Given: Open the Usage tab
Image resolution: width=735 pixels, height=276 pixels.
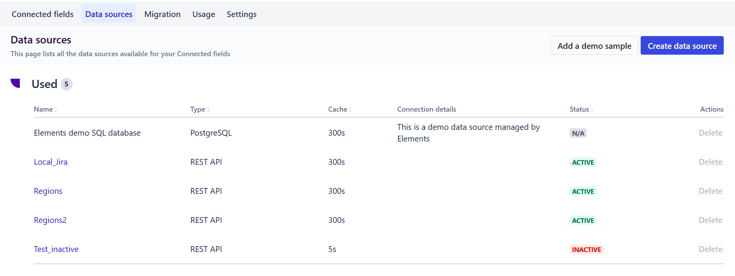Looking at the screenshot, I should click(x=203, y=14).
